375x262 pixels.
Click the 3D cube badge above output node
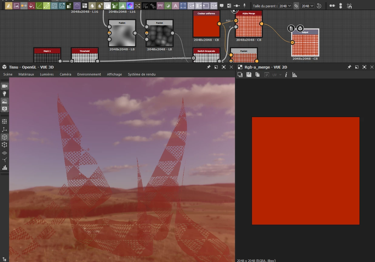[300, 29]
